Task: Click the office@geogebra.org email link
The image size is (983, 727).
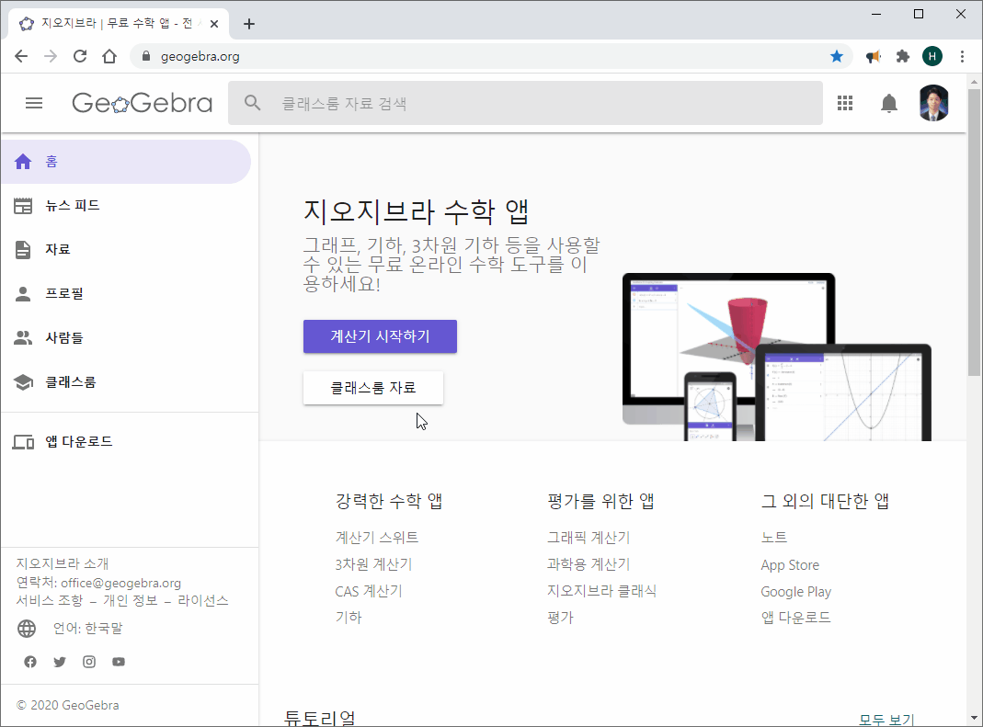Action: tap(121, 583)
